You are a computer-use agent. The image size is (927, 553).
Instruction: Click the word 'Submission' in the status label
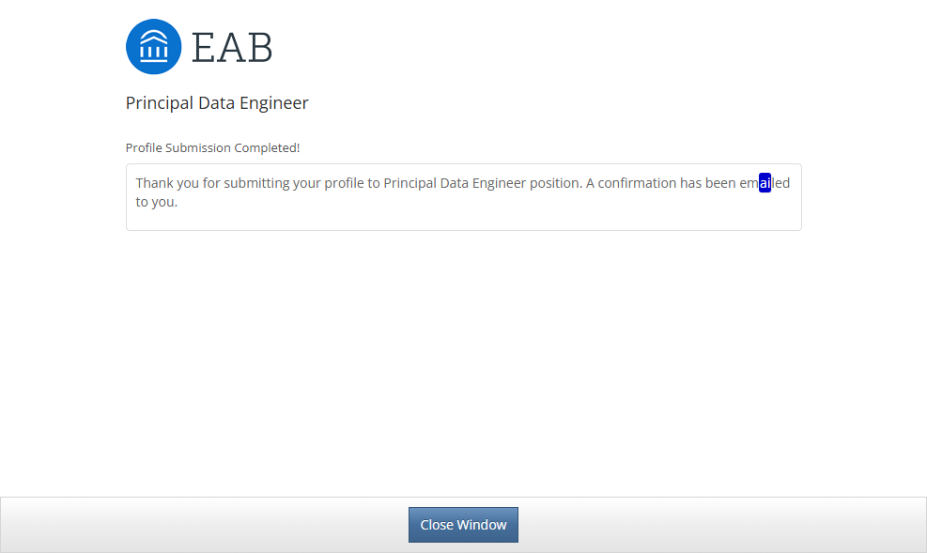[197, 148]
